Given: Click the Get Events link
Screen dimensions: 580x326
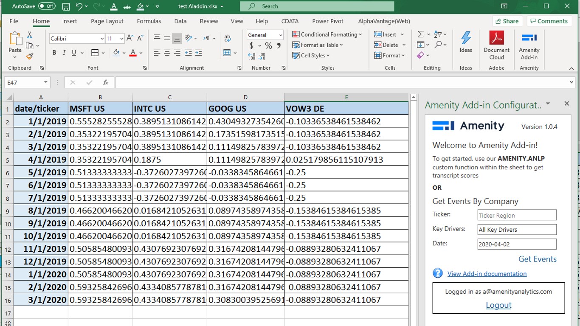Looking at the screenshot, I should [x=537, y=259].
